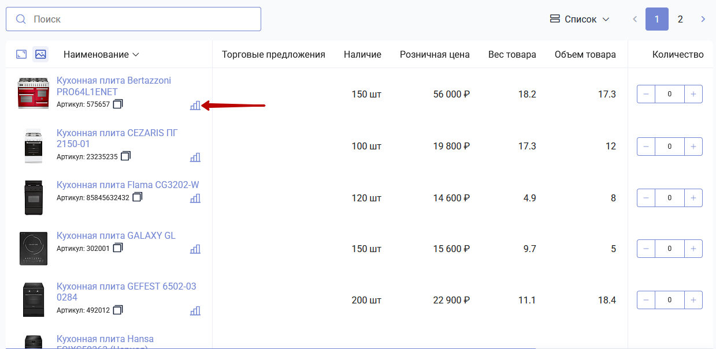Go to next page arrow

click(703, 19)
